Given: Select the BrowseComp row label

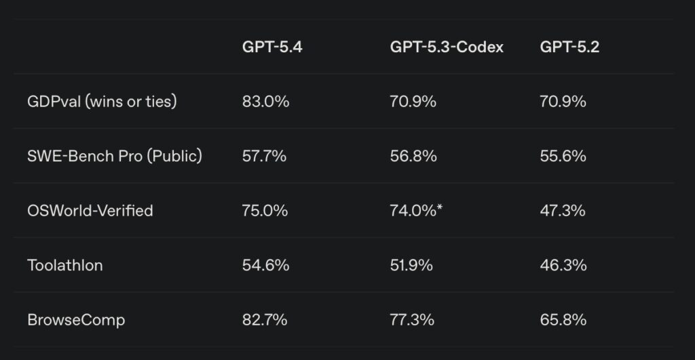Looking at the screenshot, I should 76,319.
